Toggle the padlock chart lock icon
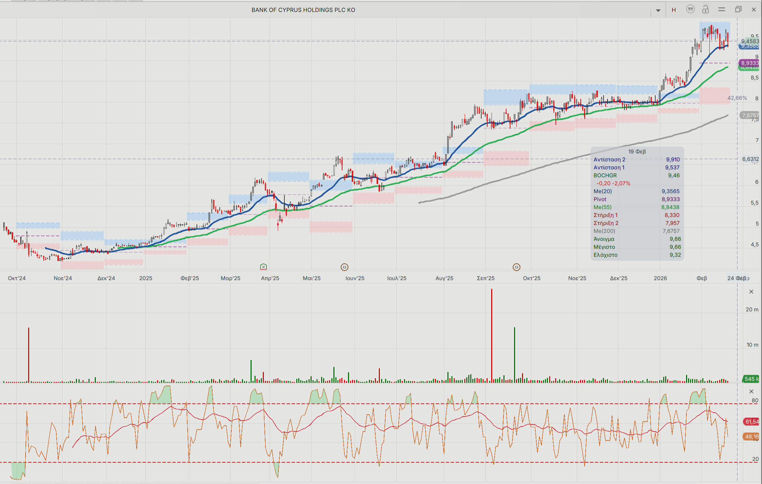Screen dimensions: 762x484 [705, 10]
